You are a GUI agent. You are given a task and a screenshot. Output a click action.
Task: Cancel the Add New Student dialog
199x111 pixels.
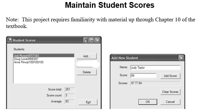170,102
